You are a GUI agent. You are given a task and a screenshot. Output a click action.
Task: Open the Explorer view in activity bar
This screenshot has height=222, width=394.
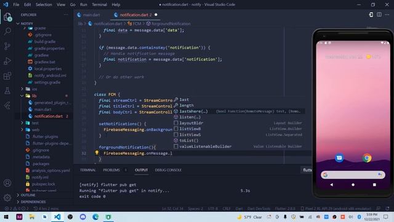coord(7,17)
